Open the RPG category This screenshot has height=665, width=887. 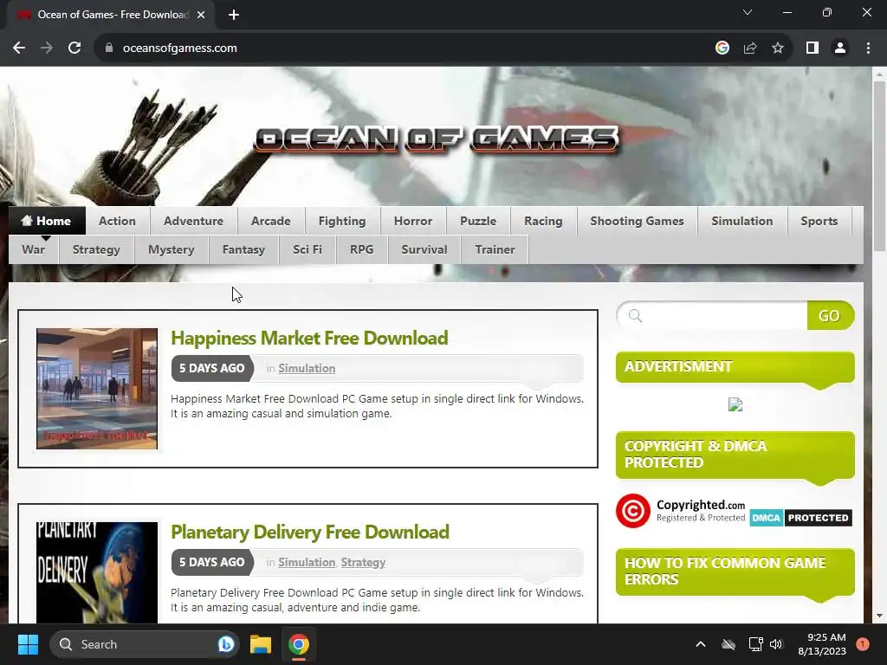click(x=361, y=250)
